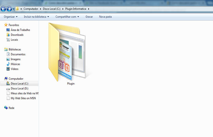Select the Bibliotecas libraries icon
This screenshot has height=137, width=213.
click(x=6, y=49)
